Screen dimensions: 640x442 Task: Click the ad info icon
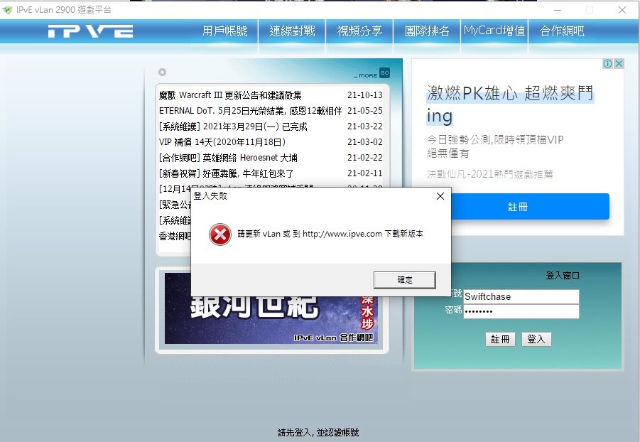607,64
